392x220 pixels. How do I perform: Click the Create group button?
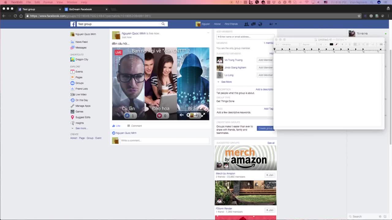point(265,128)
